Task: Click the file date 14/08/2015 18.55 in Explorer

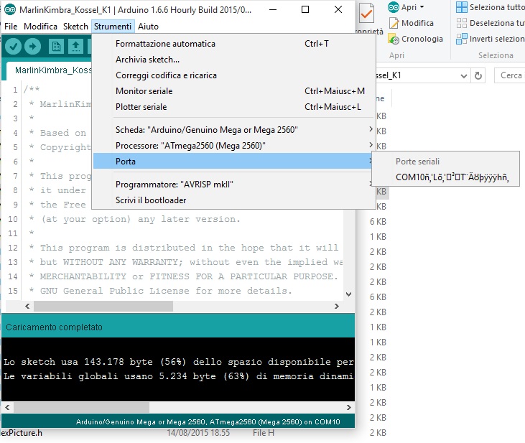Action: click(x=198, y=433)
